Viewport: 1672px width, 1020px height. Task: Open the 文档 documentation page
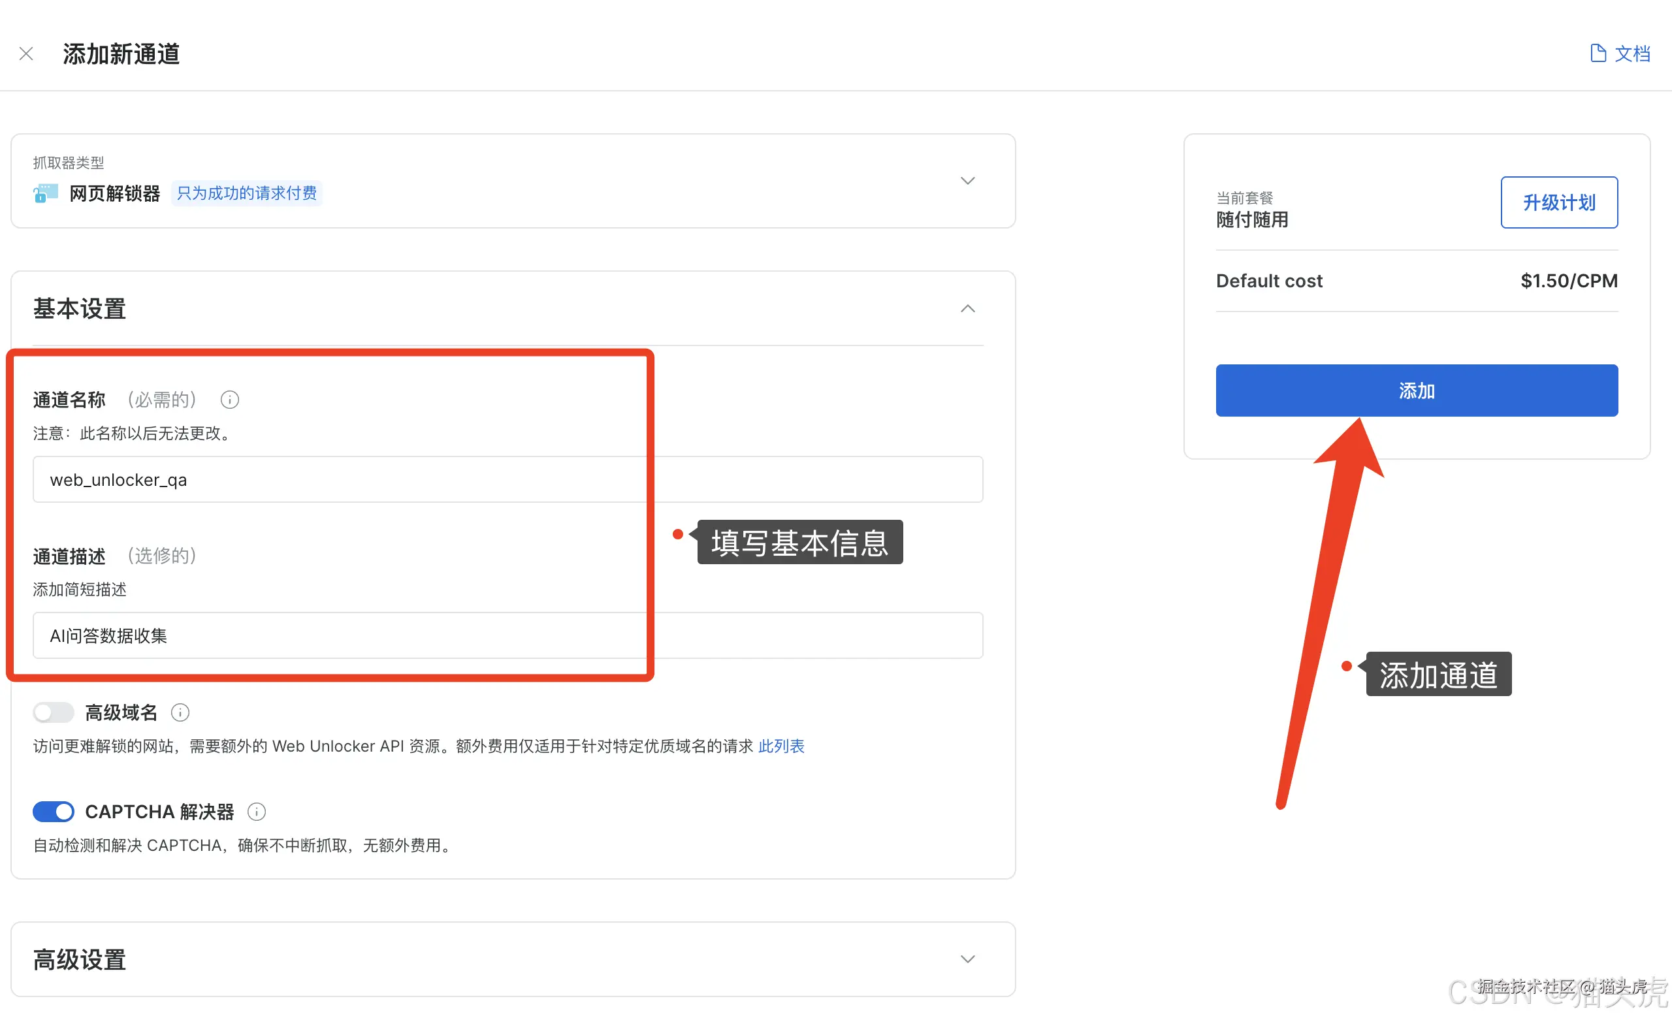tap(1631, 53)
